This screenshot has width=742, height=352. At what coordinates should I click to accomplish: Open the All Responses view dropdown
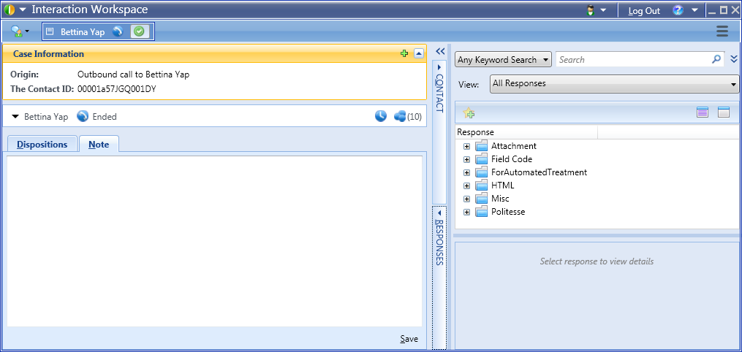(x=615, y=84)
